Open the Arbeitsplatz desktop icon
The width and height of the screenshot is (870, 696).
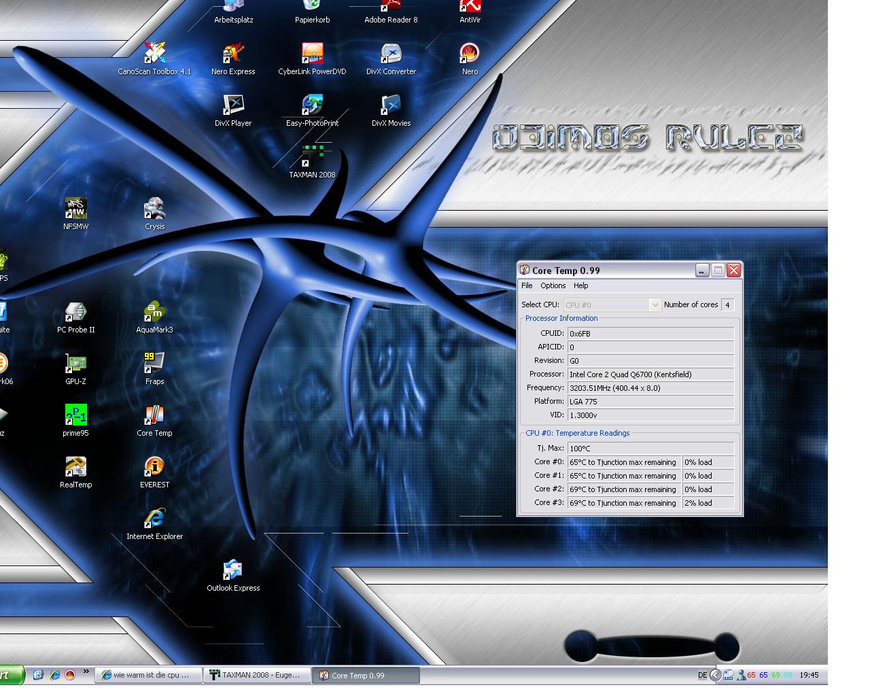pyautogui.click(x=233, y=12)
